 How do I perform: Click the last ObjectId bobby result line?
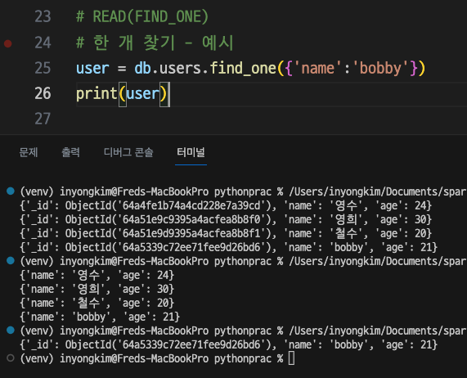[x=228, y=344]
